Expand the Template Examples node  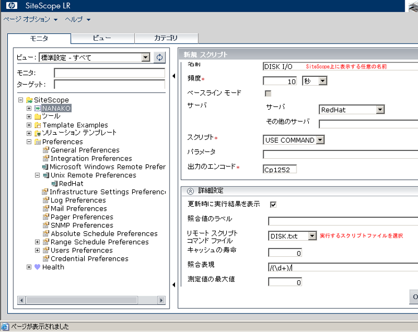coord(29,125)
